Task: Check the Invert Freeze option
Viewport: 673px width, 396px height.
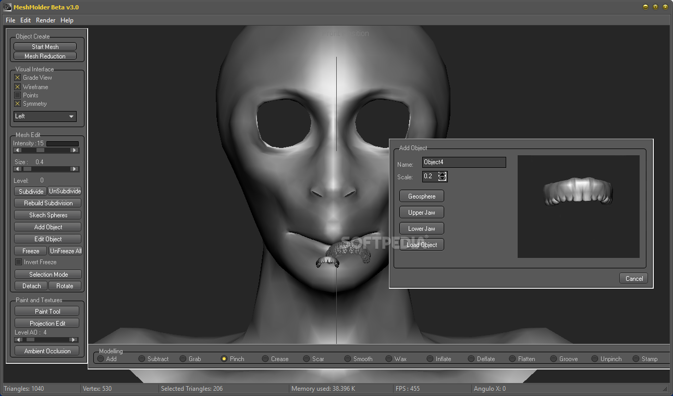Action: pyautogui.click(x=19, y=262)
